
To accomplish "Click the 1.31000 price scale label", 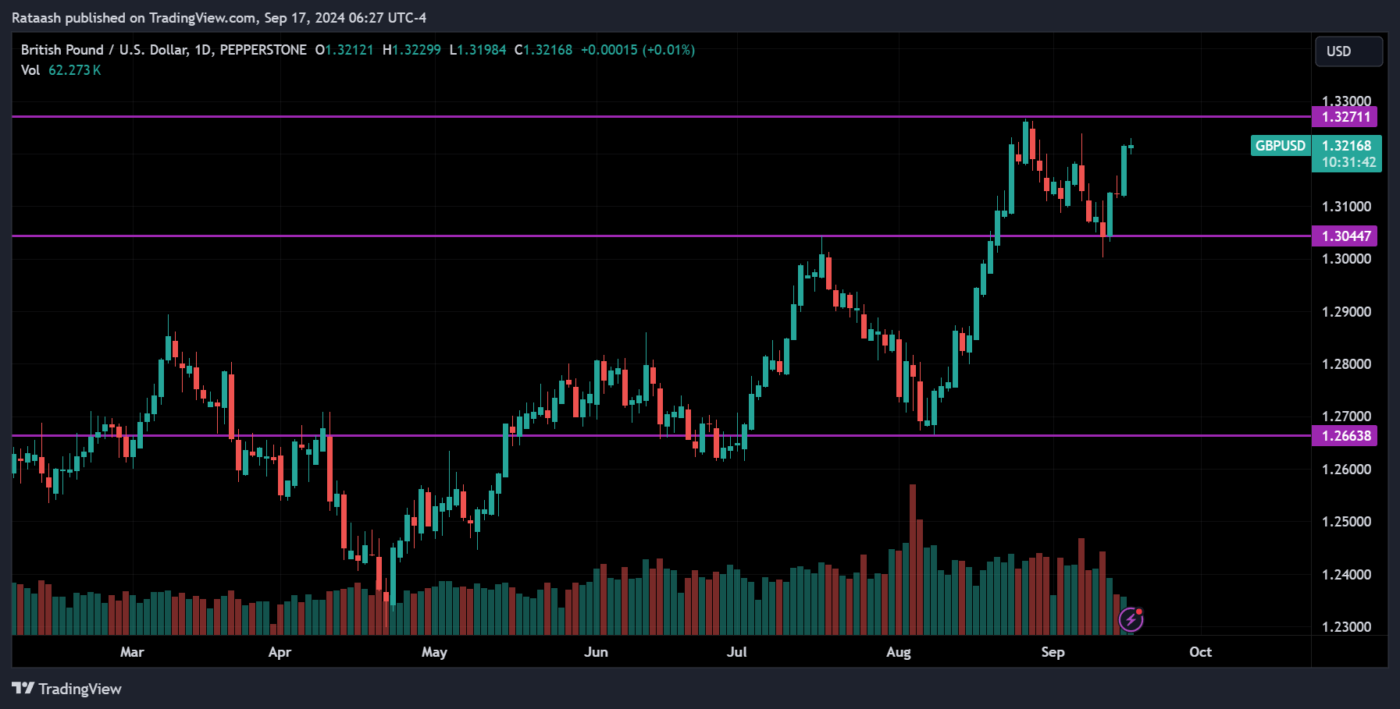I will pyautogui.click(x=1346, y=207).
